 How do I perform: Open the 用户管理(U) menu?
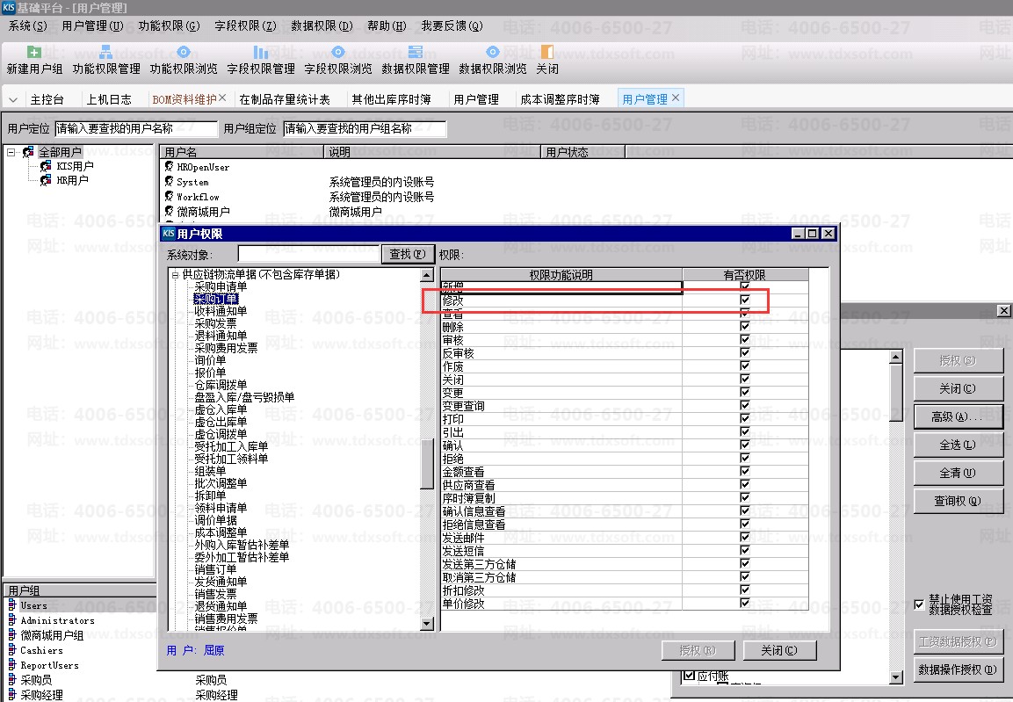tap(92, 25)
